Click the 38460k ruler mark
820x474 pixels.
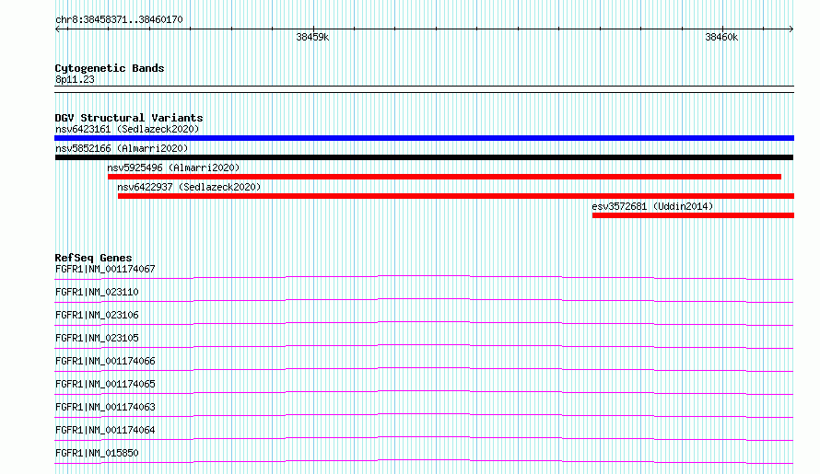(x=721, y=37)
